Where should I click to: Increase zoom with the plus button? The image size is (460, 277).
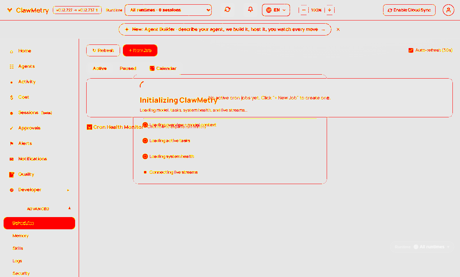coord(330,10)
